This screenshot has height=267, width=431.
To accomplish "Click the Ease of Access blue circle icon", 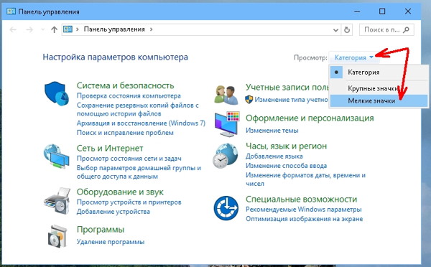I will 226,208.
